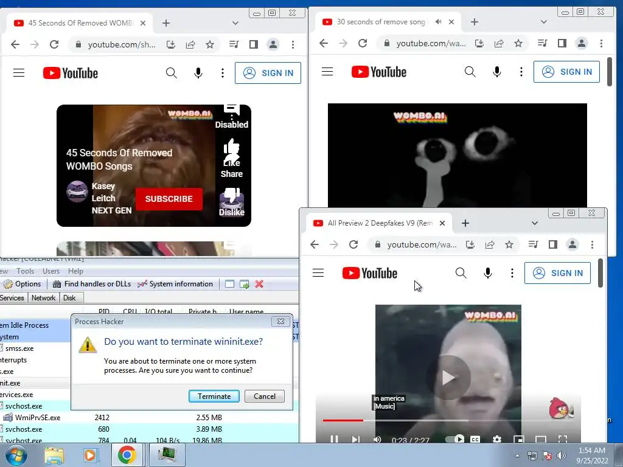Open YouTube settings three-dot menu in bottom-right window
623x467 pixels.
512,273
